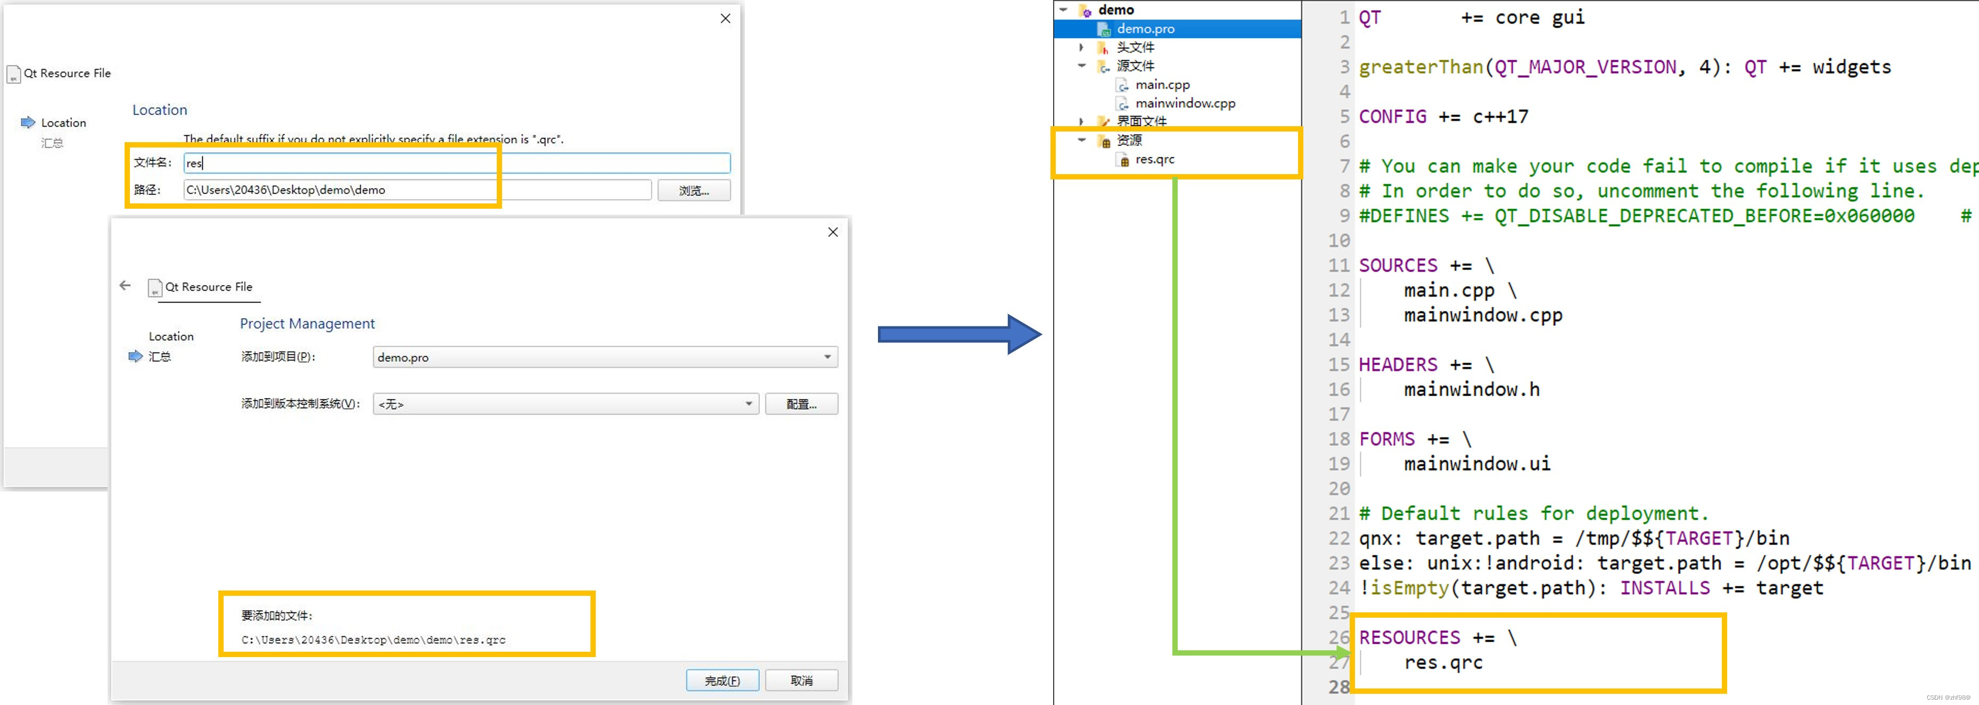Click the RESOURCES keyword on line 26
1979x705 pixels.
coord(1410,637)
